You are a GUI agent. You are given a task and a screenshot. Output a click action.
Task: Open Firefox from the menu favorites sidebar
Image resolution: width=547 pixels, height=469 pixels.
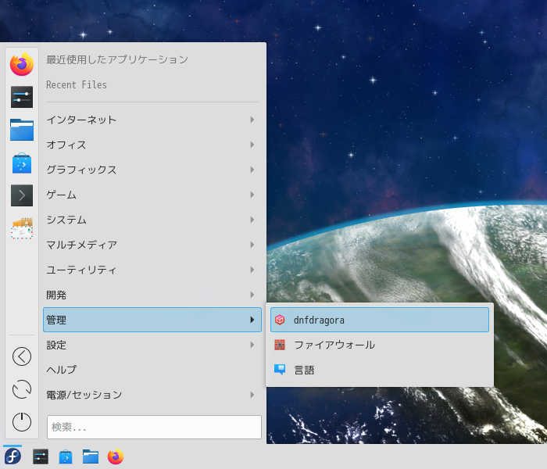[x=22, y=64]
